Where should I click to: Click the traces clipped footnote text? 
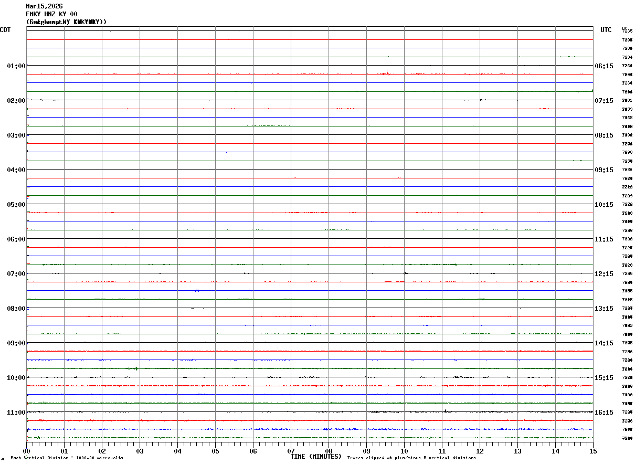point(411,458)
